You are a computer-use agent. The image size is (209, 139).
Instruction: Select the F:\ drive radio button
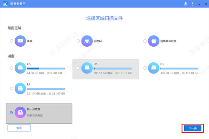click(11, 88)
